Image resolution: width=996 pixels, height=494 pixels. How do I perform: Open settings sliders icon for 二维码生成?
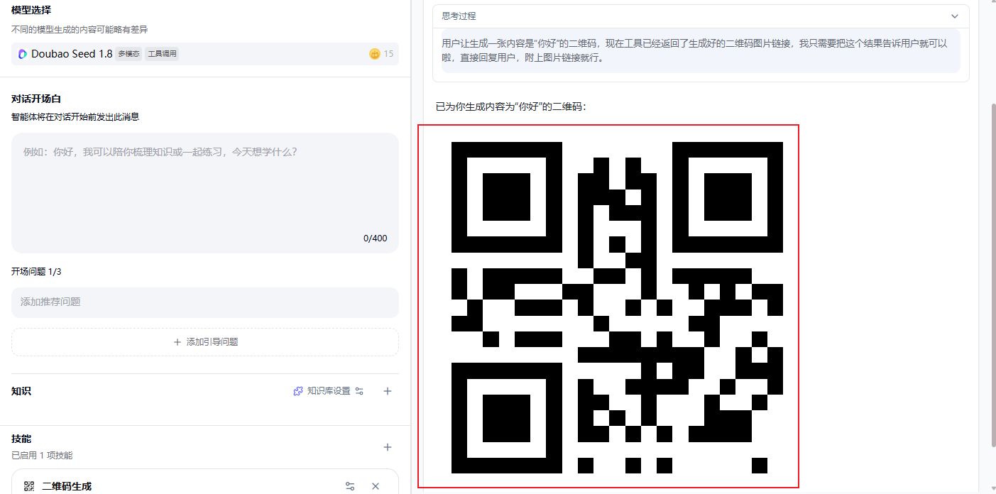[350, 486]
